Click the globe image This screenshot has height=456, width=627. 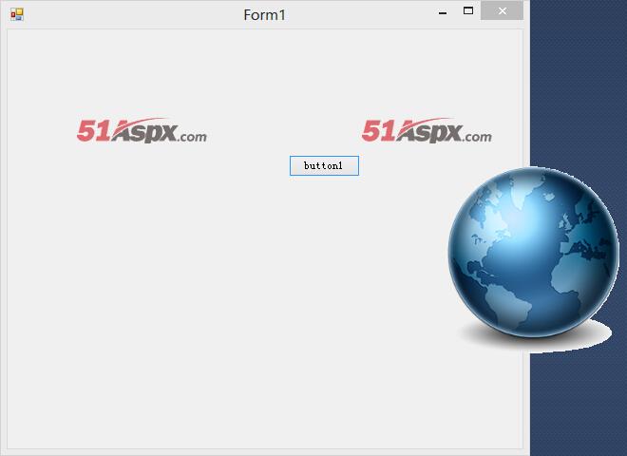point(534,258)
